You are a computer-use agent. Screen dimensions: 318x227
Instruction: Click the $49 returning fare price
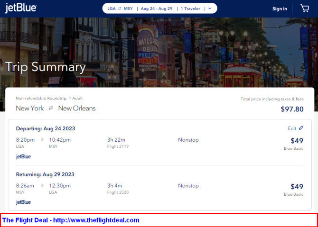[297, 187]
